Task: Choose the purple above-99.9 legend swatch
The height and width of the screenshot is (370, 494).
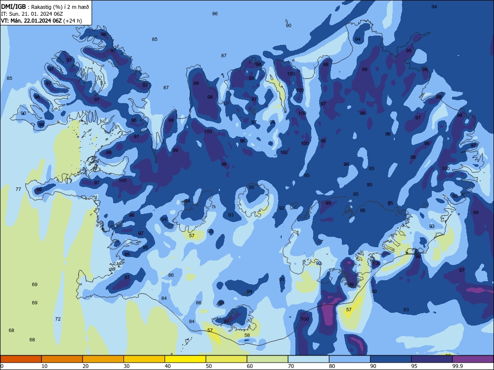Action: pos(473,359)
